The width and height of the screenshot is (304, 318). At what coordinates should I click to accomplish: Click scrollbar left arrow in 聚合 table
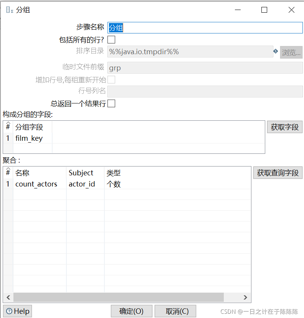[x=8, y=297]
